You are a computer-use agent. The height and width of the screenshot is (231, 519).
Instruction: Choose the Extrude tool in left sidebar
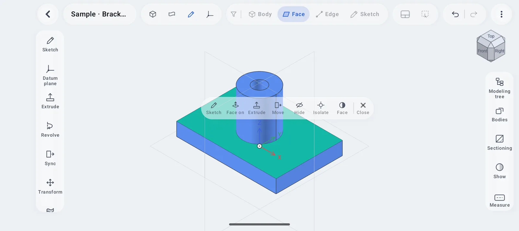pyautogui.click(x=50, y=101)
